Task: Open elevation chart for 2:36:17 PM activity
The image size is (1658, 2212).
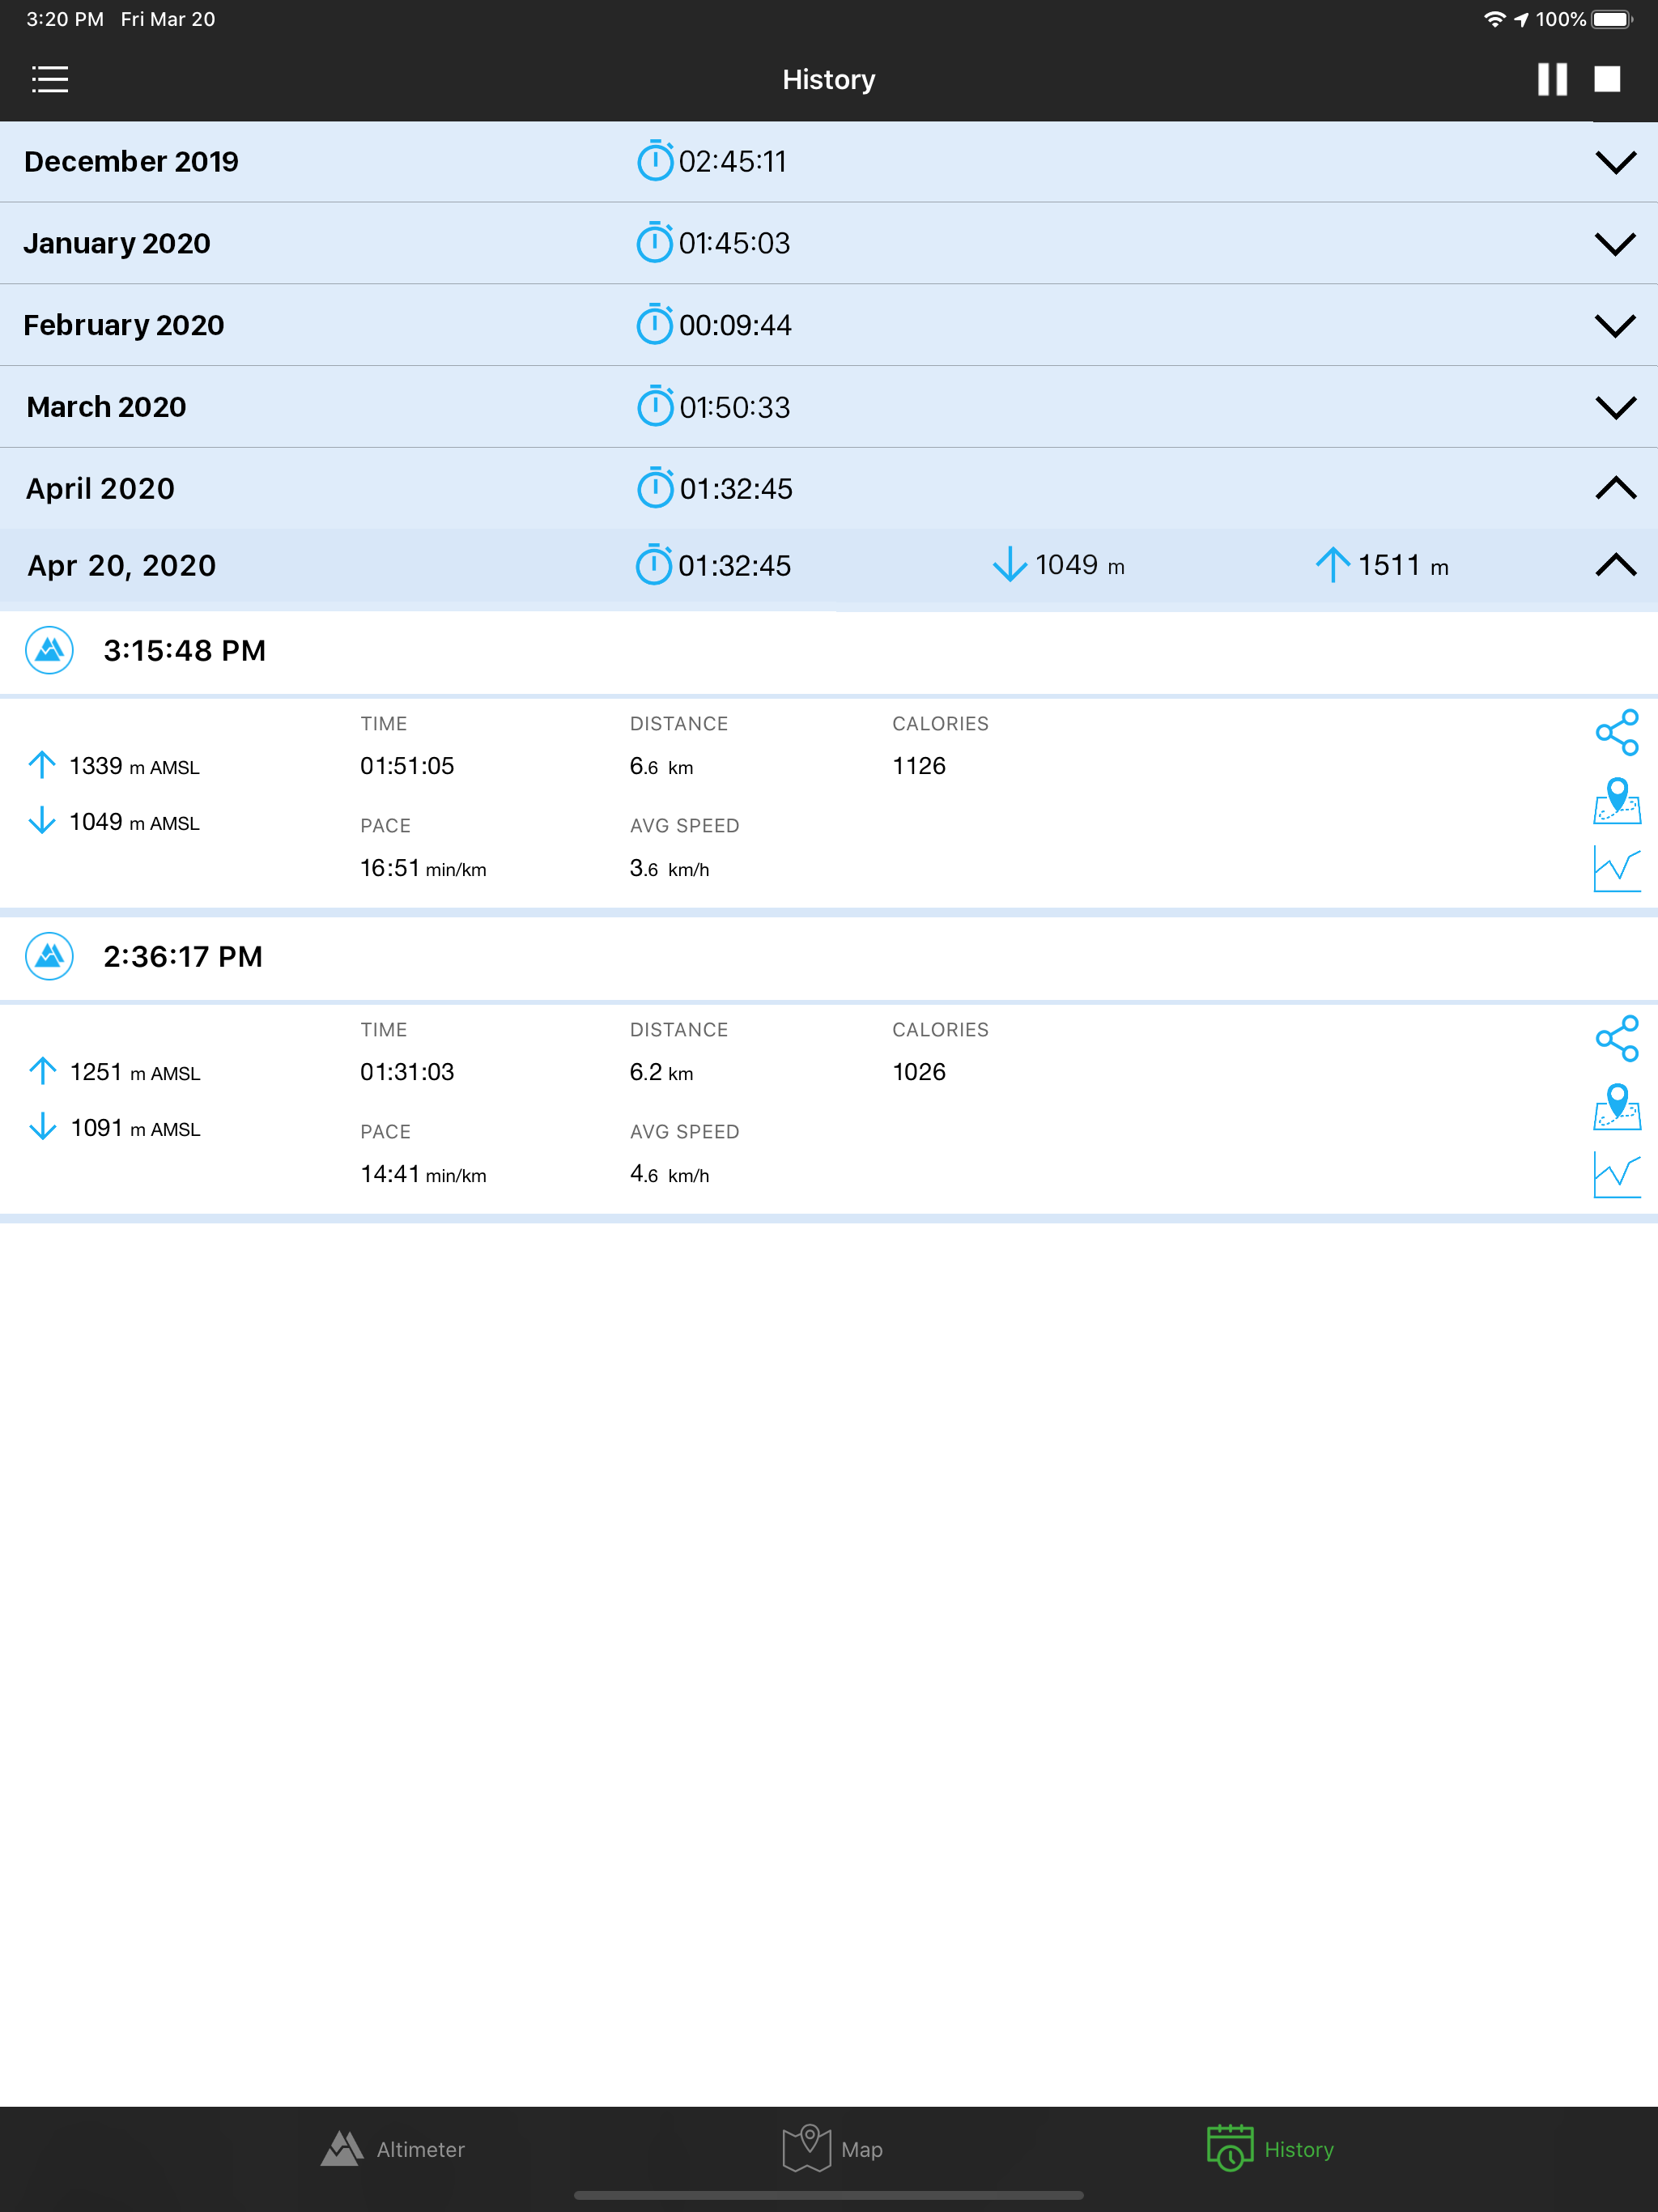Action: tap(1616, 1175)
